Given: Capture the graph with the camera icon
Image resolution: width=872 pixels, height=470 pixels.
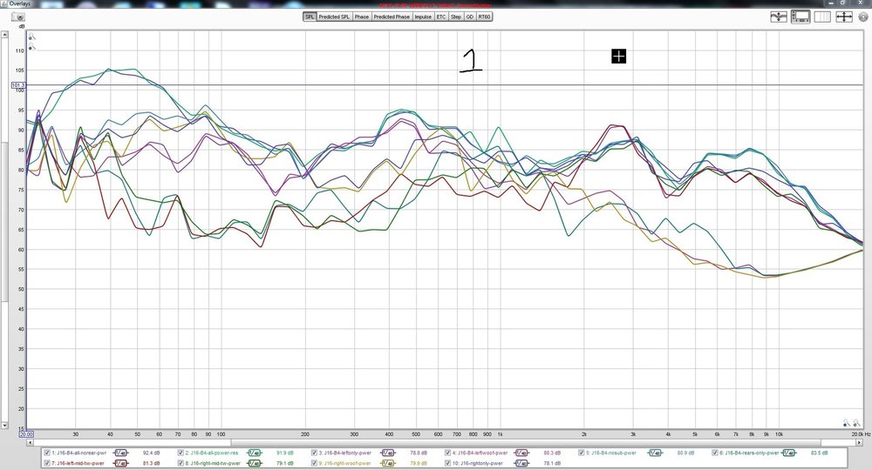Looking at the screenshot, I should [17, 17].
